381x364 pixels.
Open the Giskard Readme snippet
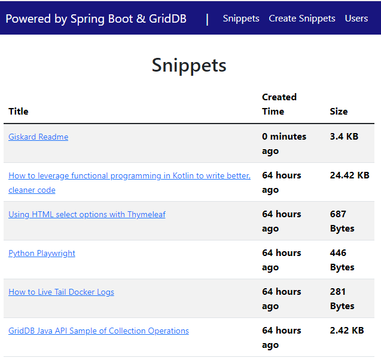38,137
